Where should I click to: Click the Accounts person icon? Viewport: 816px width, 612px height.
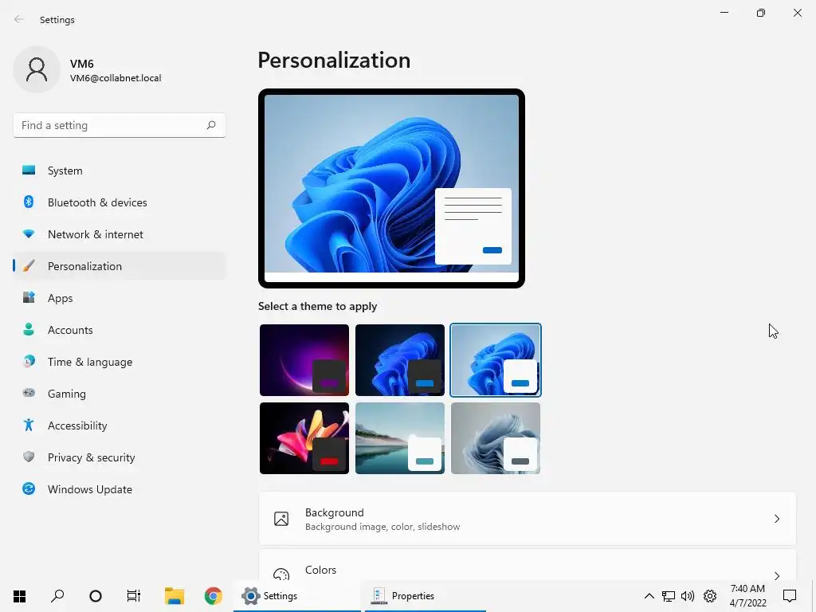point(29,329)
